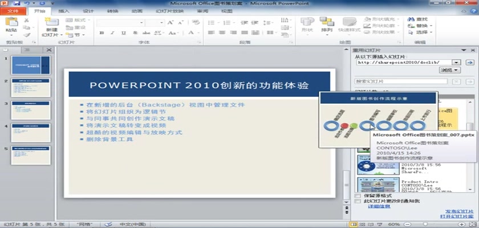Apply Underline with the U icon
This screenshot has height=228, width=479.
pyautogui.click(x=123, y=33)
